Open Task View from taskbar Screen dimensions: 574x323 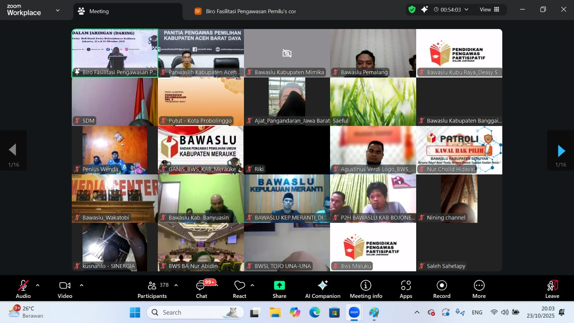[255, 313]
